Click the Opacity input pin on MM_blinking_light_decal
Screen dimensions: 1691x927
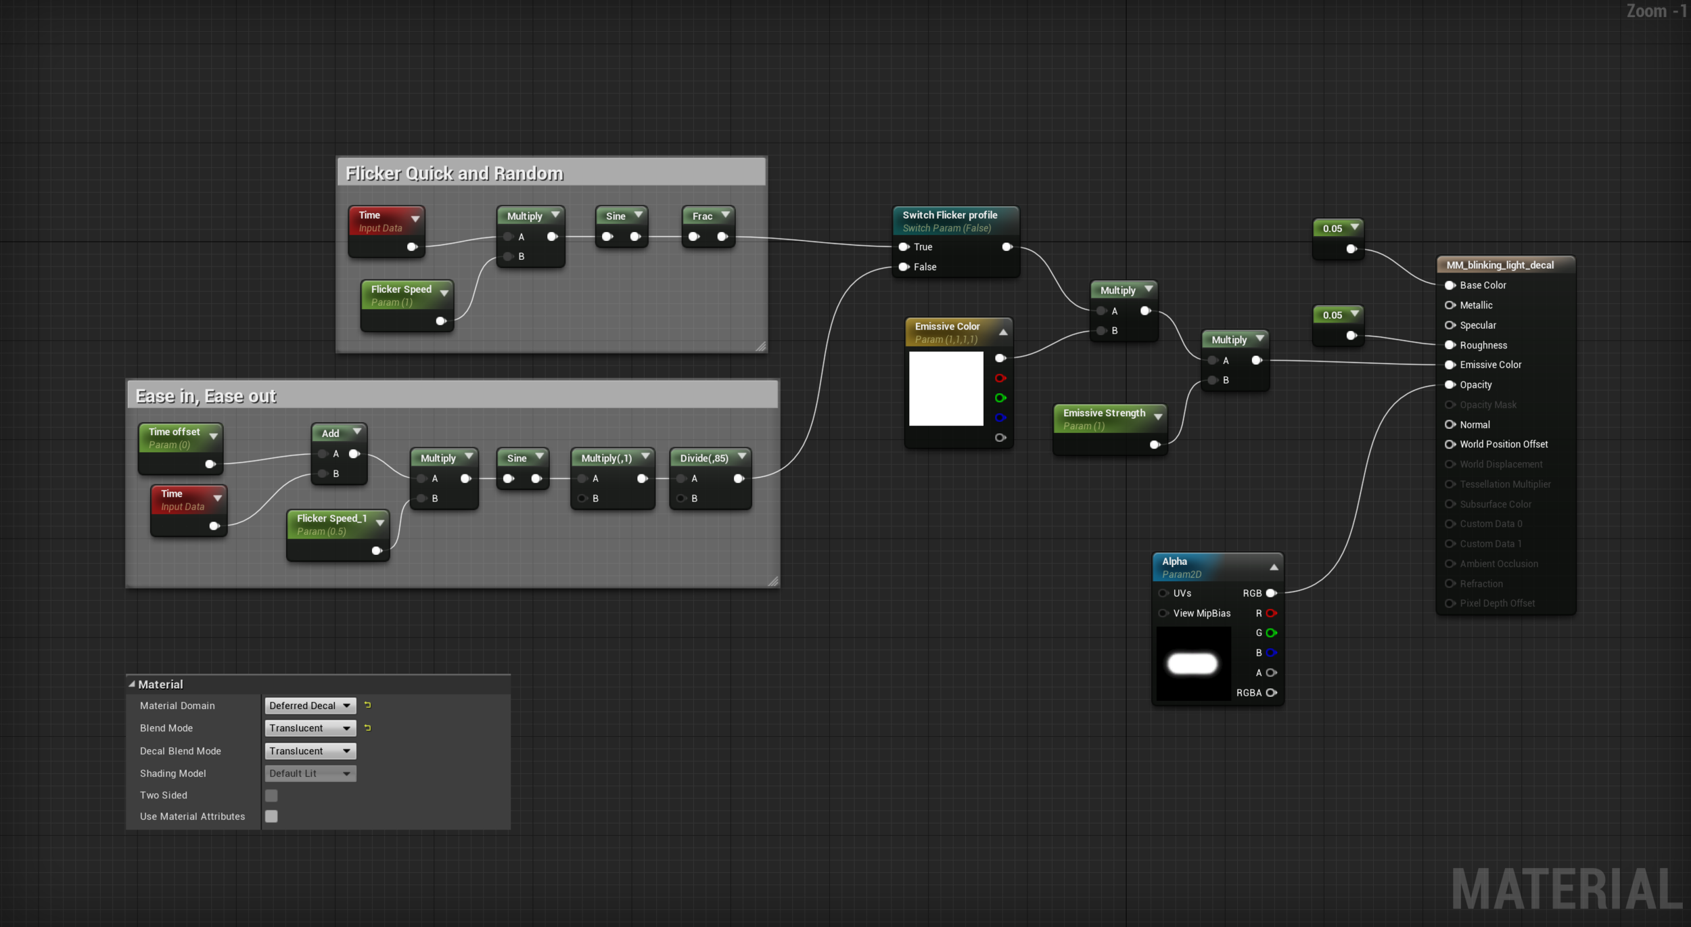(x=1450, y=384)
